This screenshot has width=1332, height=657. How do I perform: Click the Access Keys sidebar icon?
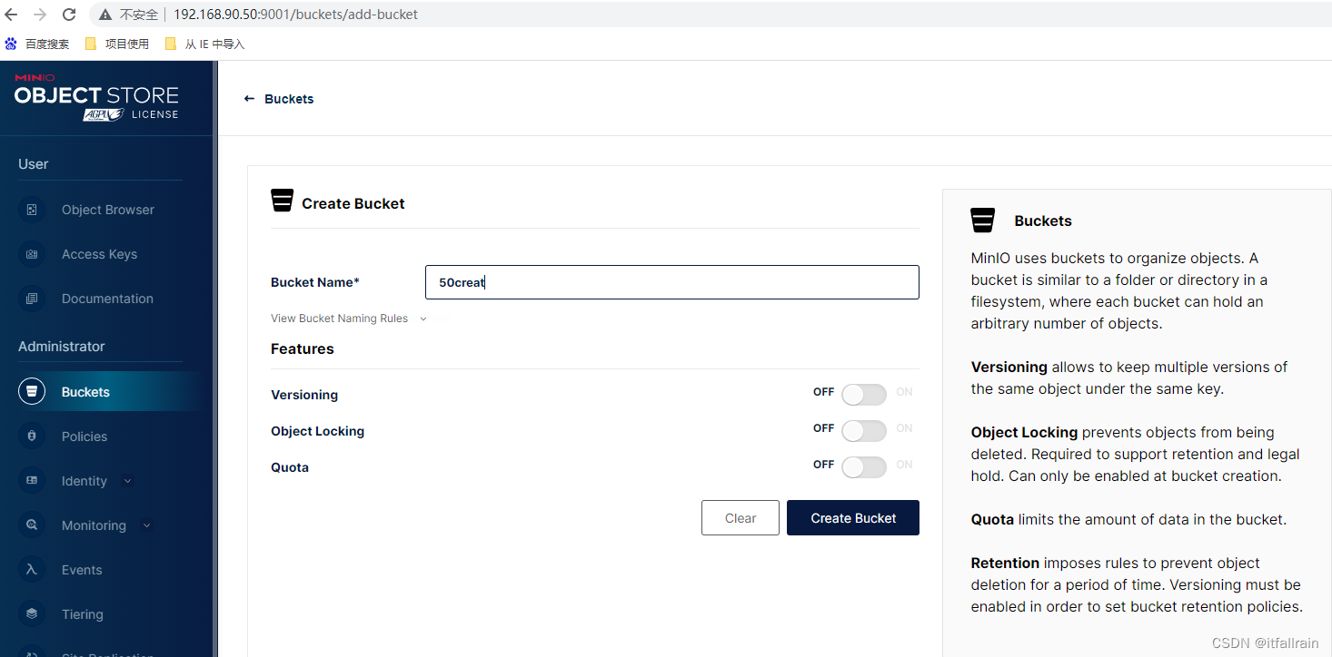(32, 254)
